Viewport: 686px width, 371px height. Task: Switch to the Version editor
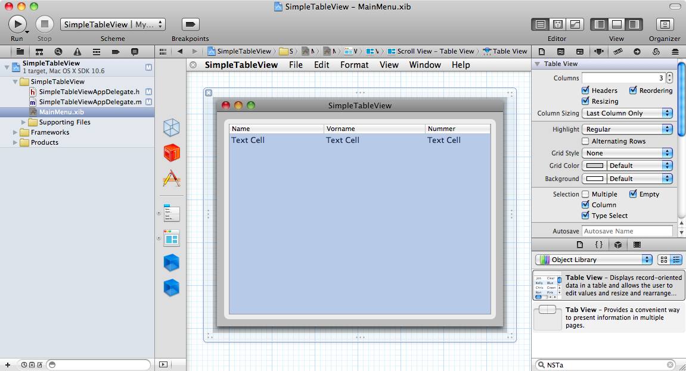click(575, 24)
